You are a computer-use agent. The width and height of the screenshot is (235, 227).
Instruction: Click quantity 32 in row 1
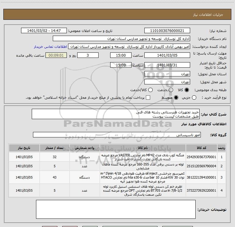click(x=55, y=157)
